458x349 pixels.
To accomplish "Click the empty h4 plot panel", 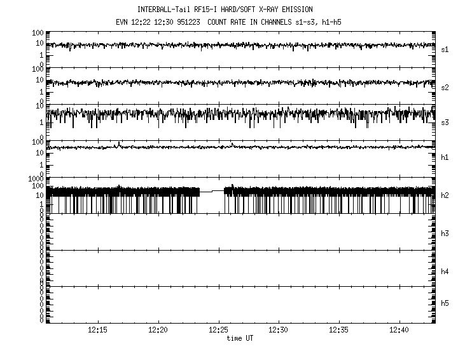I will (x=240, y=268).
